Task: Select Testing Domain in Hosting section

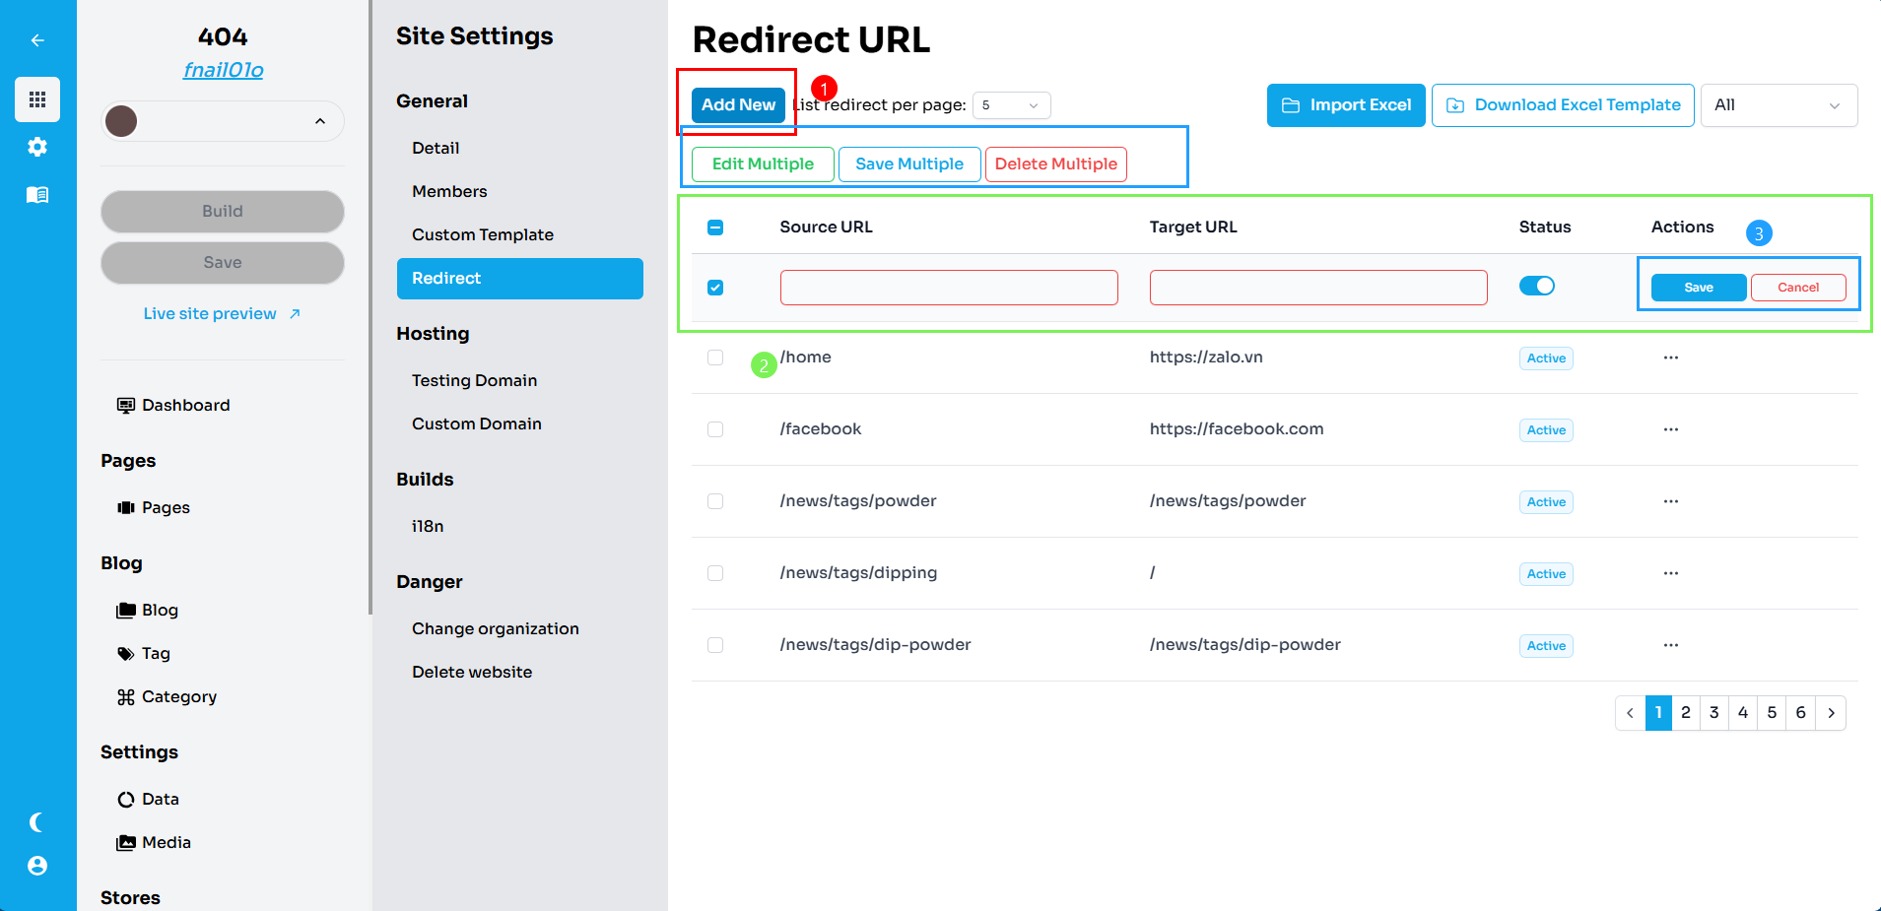Action: click(474, 380)
